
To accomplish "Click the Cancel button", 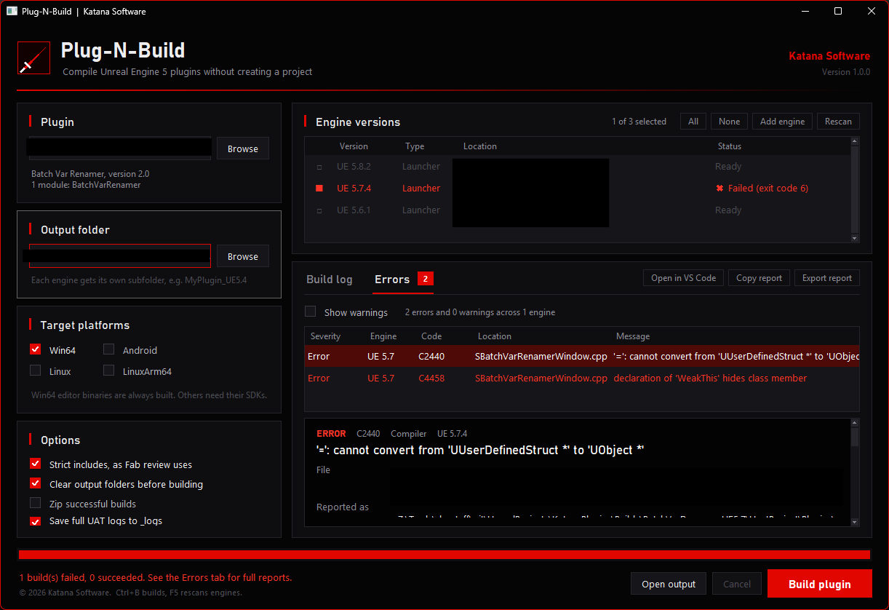I will click(x=737, y=584).
